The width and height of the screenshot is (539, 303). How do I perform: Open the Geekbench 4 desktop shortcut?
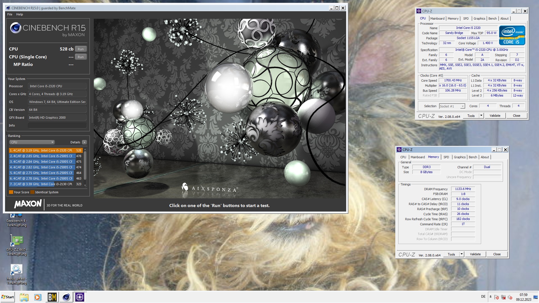[17, 220]
